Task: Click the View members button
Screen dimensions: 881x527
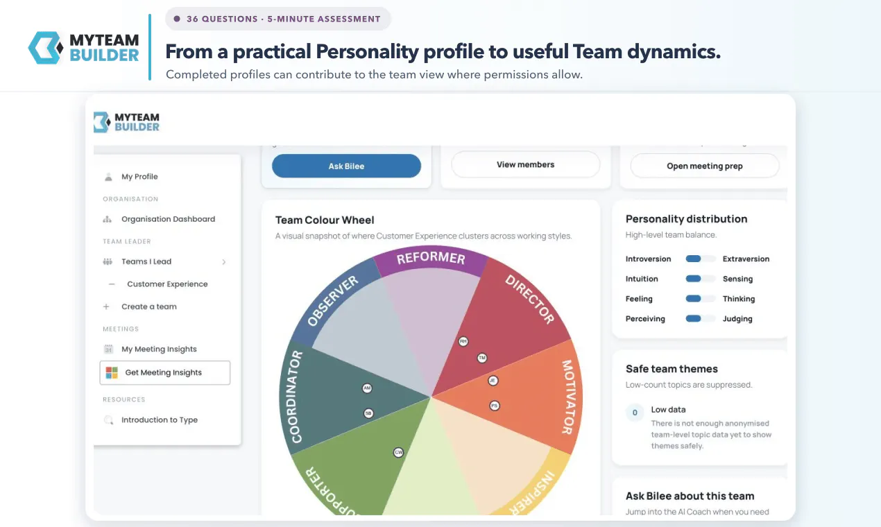Action: [526, 165]
